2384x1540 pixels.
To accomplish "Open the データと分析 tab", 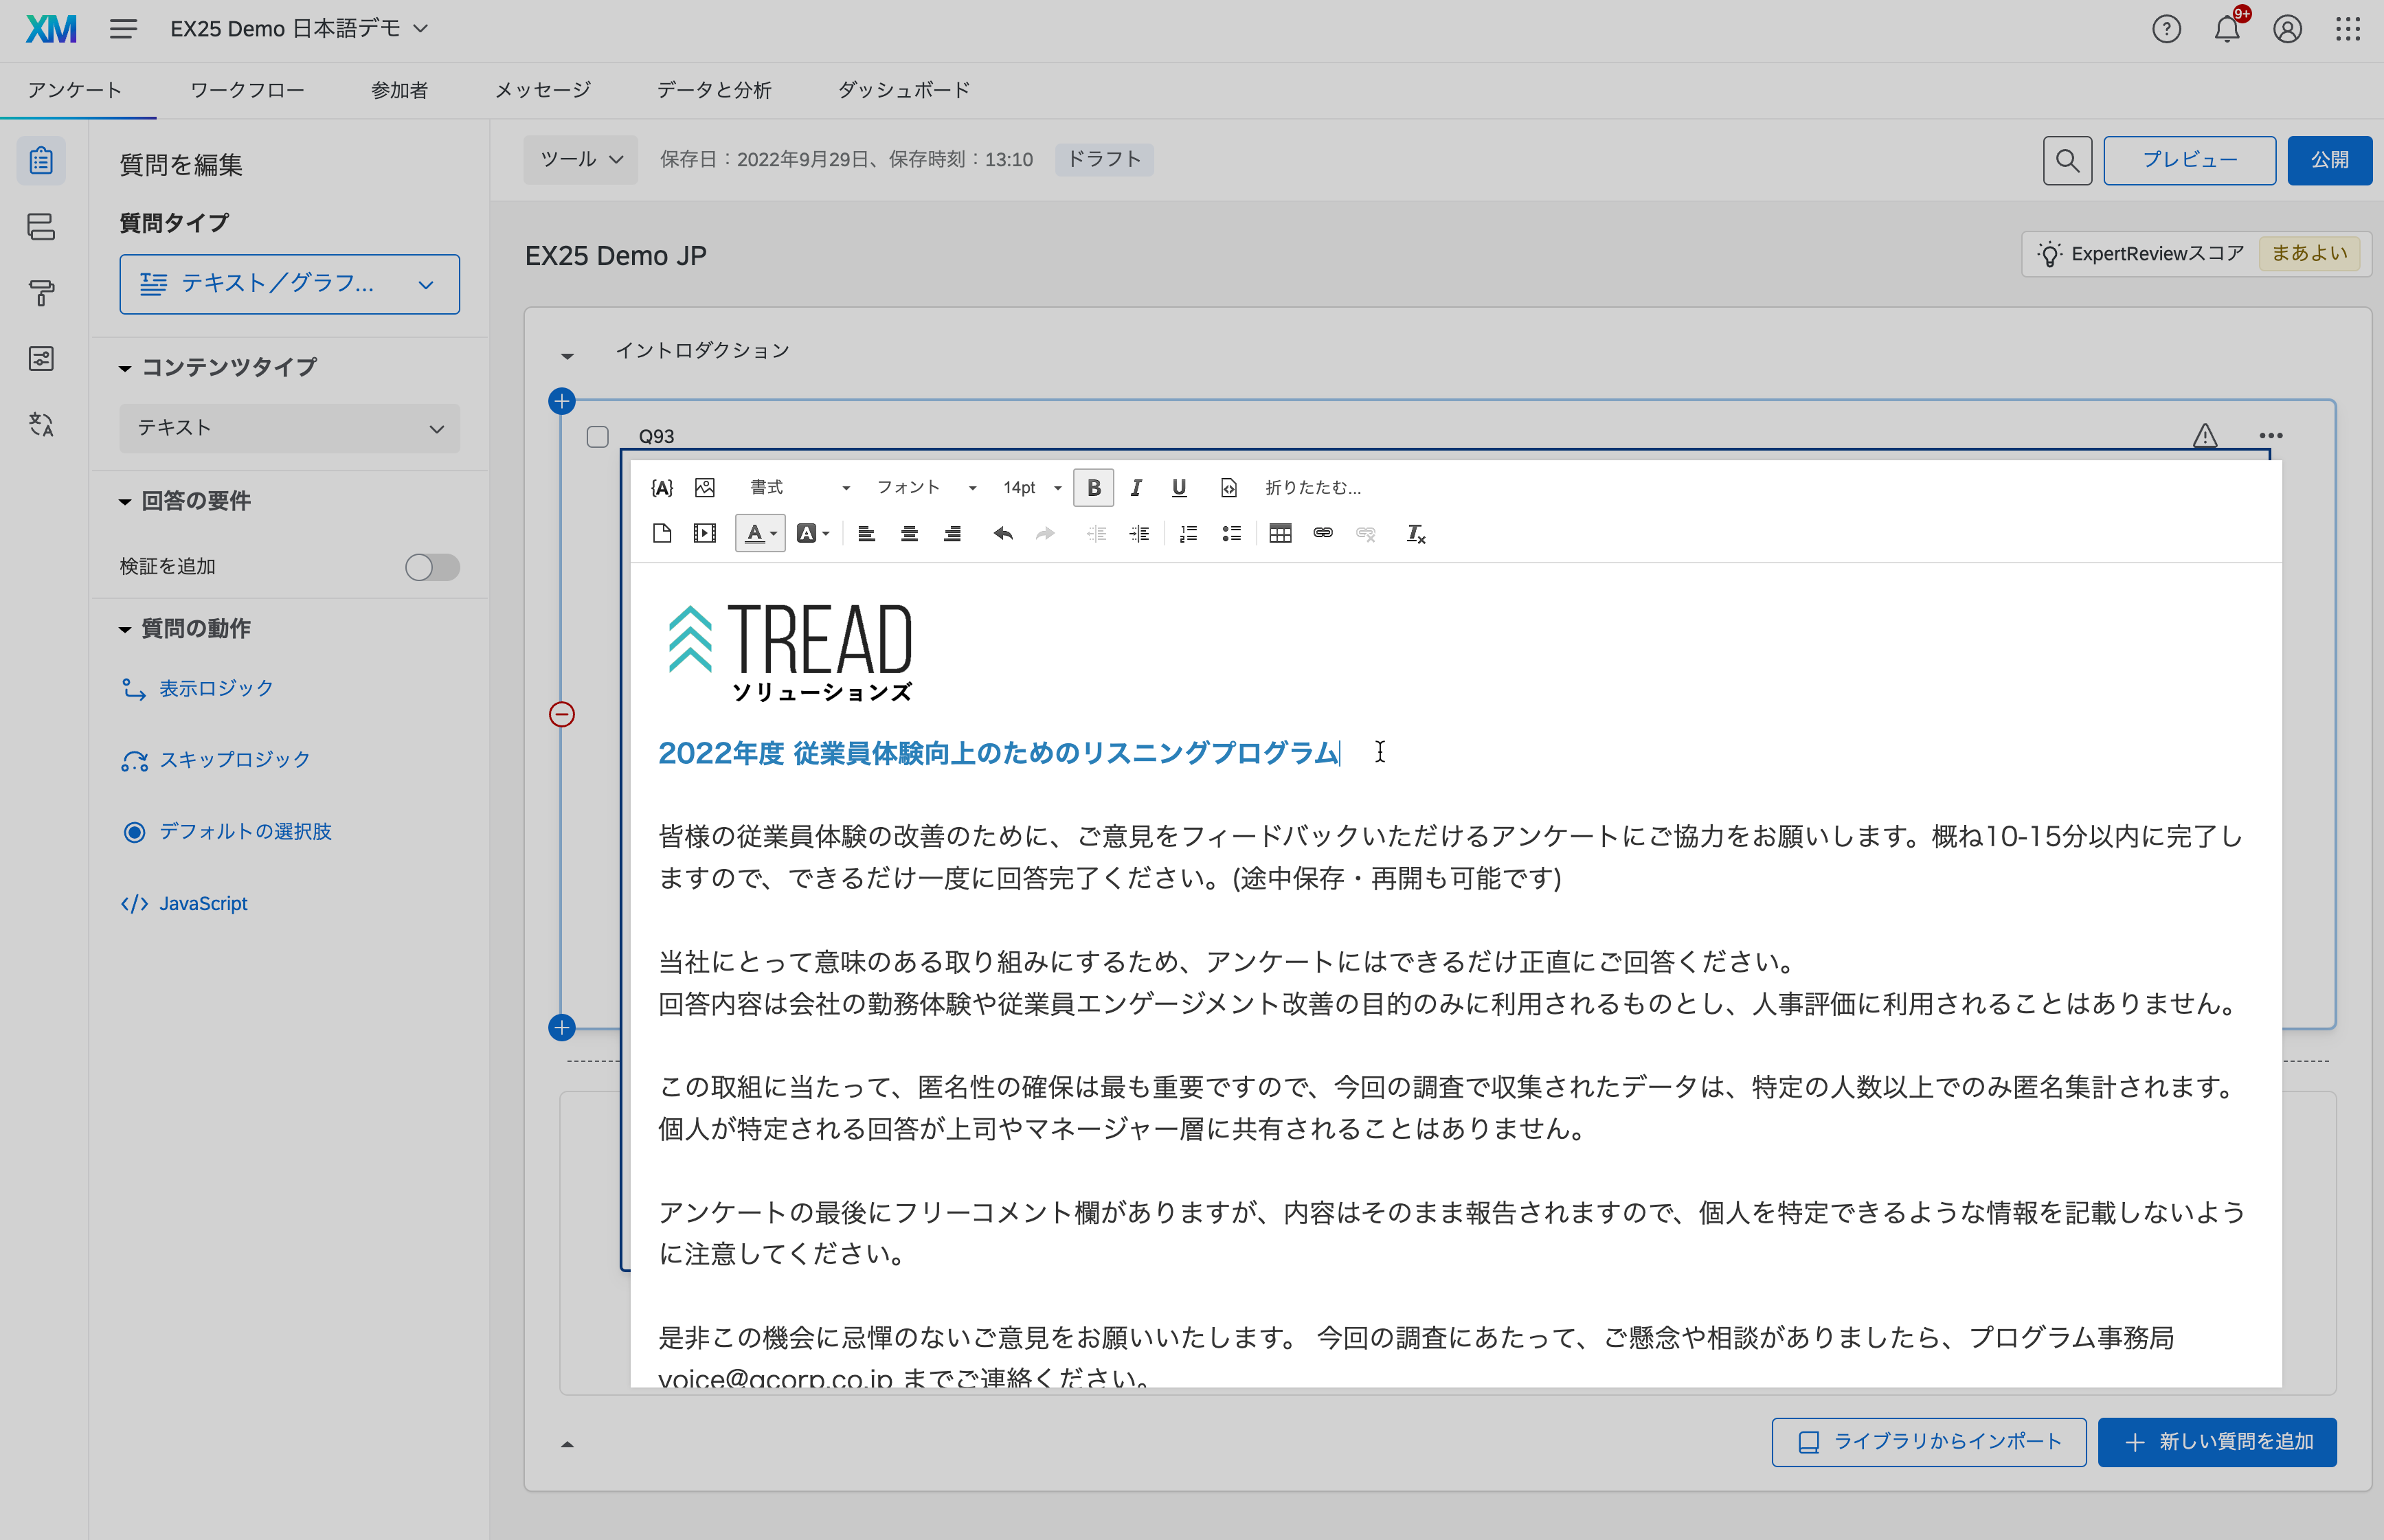I will point(713,90).
